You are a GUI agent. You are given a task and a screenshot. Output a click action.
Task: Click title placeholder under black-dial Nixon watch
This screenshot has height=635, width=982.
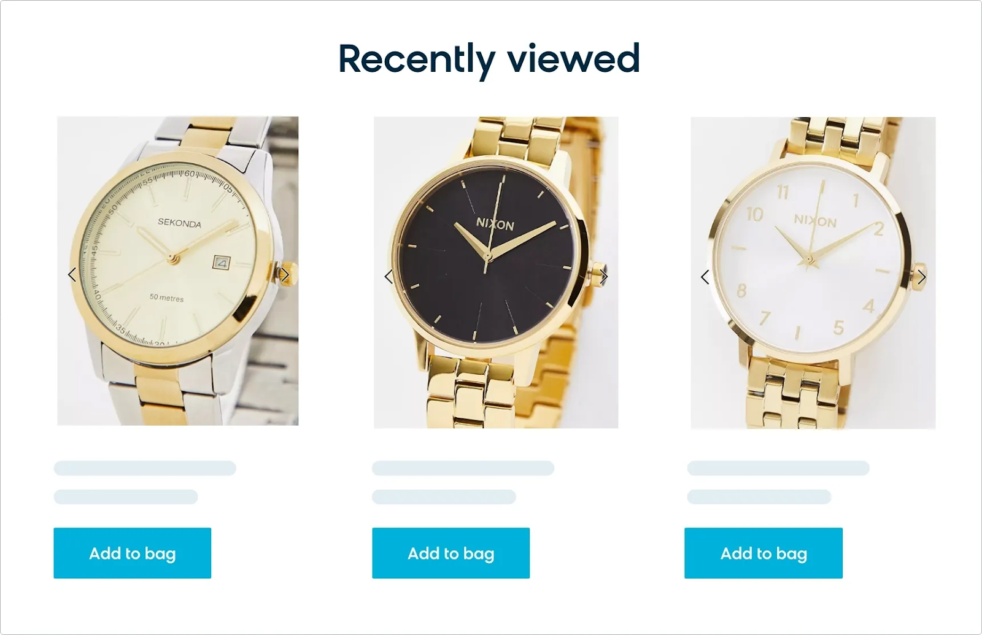(x=463, y=468)
